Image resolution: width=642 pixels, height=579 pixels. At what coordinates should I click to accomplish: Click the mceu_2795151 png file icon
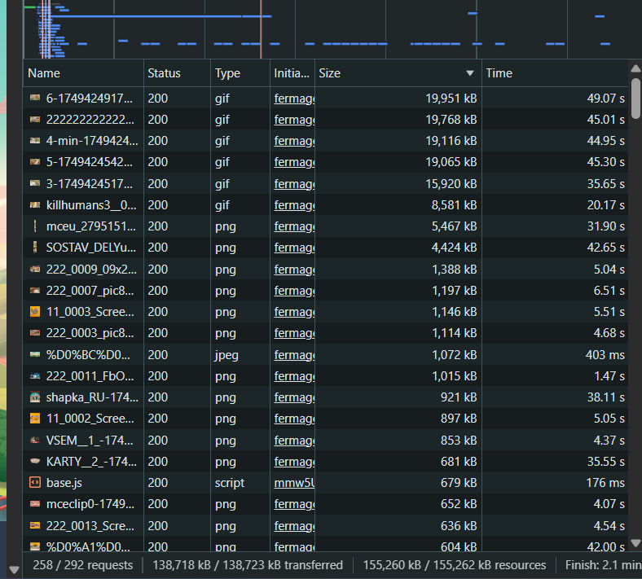35,226
